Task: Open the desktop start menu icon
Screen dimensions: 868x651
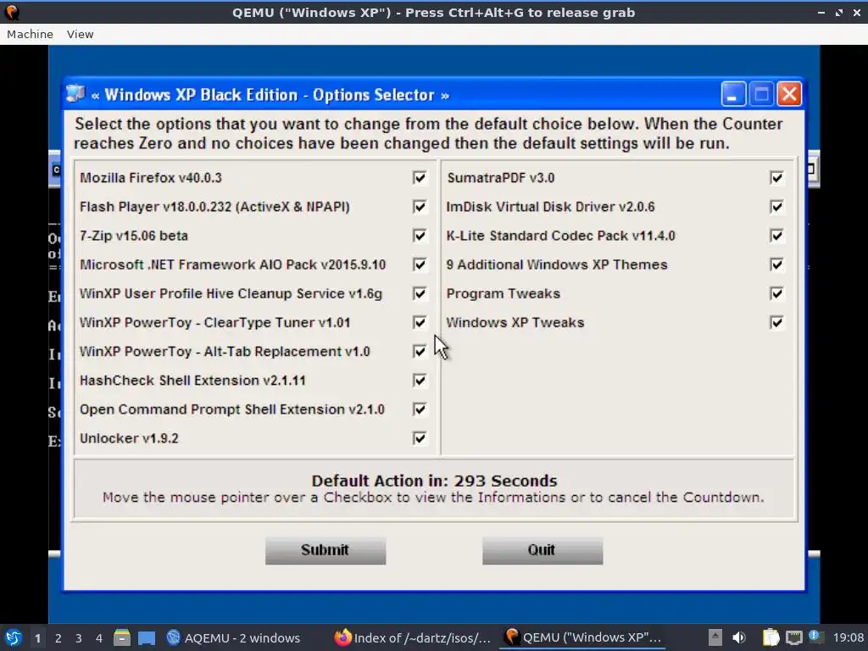Action: (14, 637)
